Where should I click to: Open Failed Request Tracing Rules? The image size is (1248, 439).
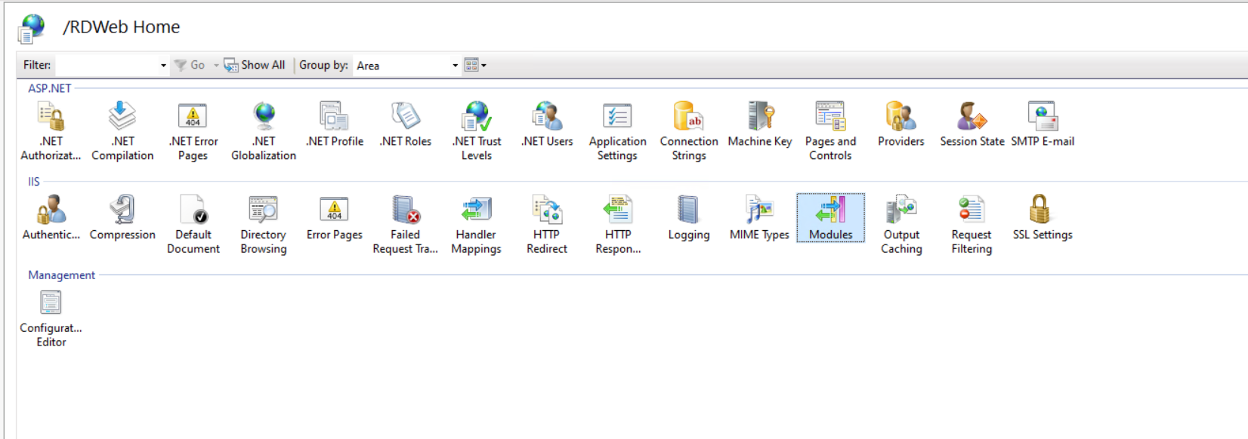point(406,225)
